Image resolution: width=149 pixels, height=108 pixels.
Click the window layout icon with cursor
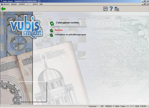(x=105, y=9)
